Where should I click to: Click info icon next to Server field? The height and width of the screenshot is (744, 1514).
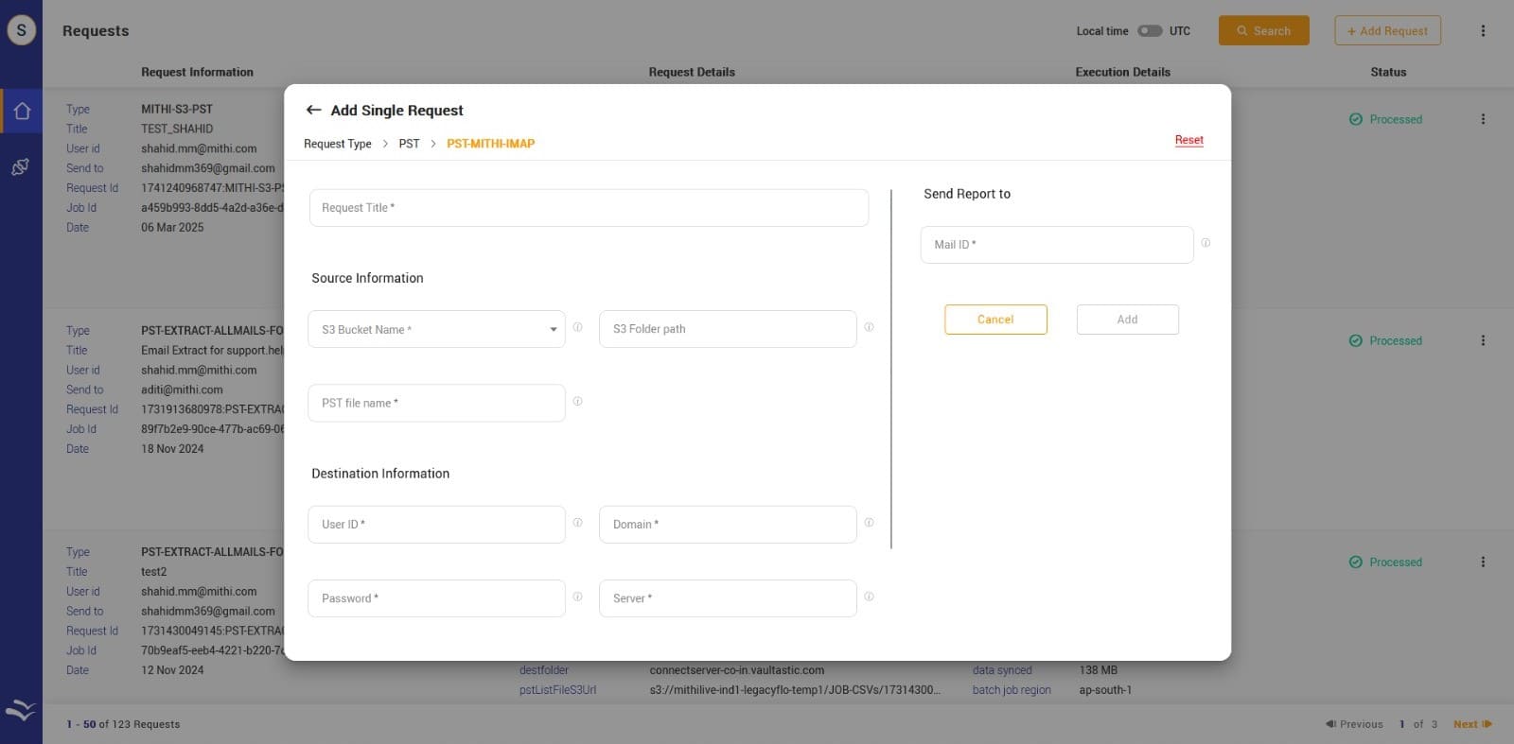click(869, 597)
